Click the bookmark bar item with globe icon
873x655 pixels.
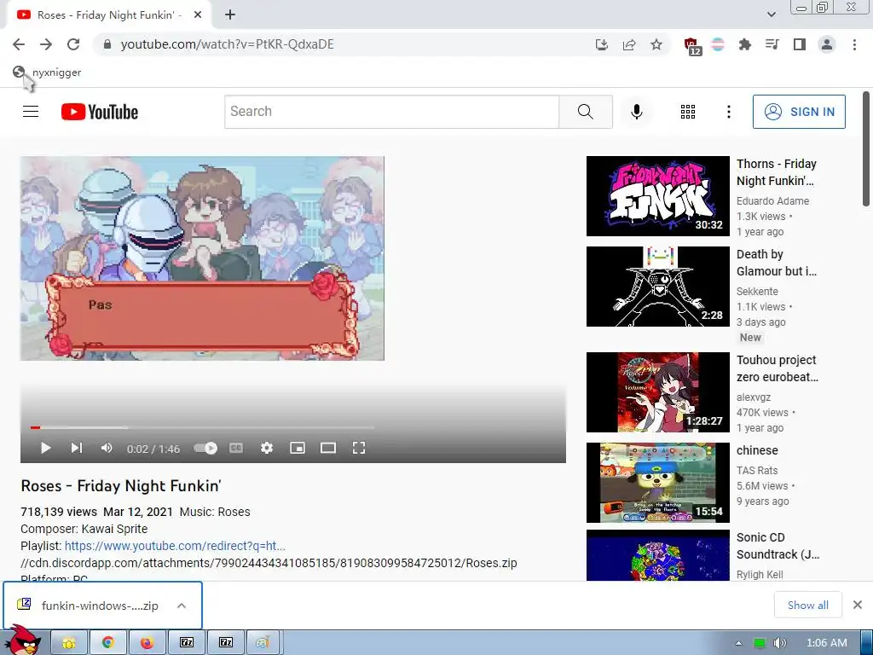(x=47, y=72)
